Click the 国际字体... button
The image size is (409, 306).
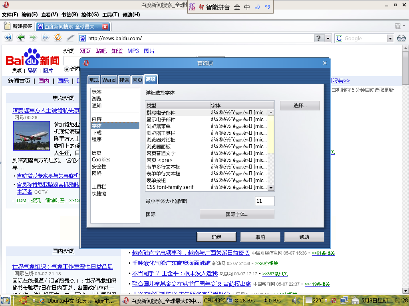[237, 214]
